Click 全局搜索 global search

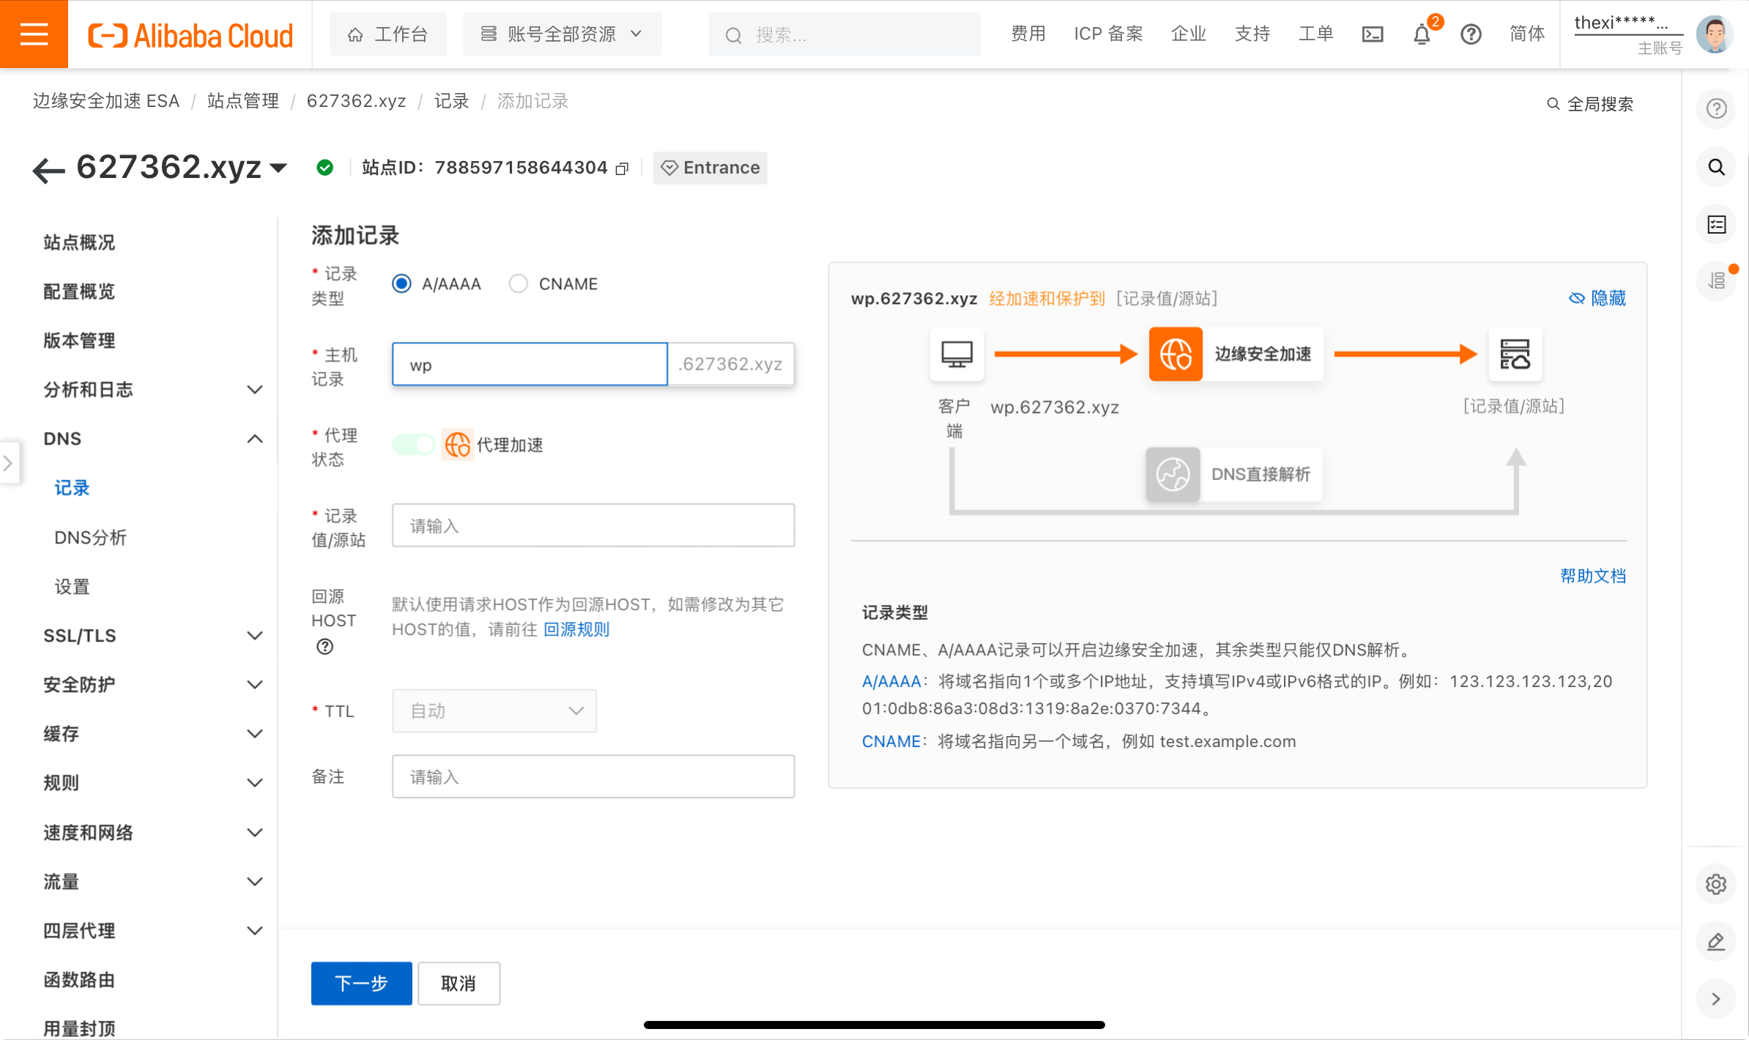point(1590,104)
